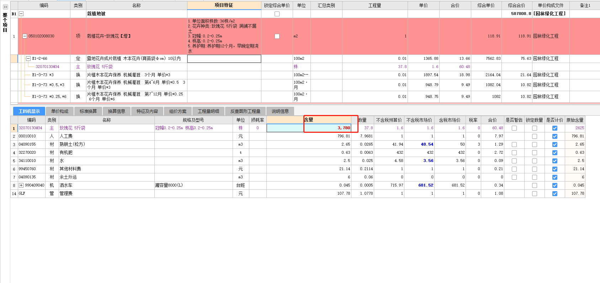This screenshot has height=283, width=600.
Task: Click the 含量 column header in lower table
Action: click(x=309, y=120)
